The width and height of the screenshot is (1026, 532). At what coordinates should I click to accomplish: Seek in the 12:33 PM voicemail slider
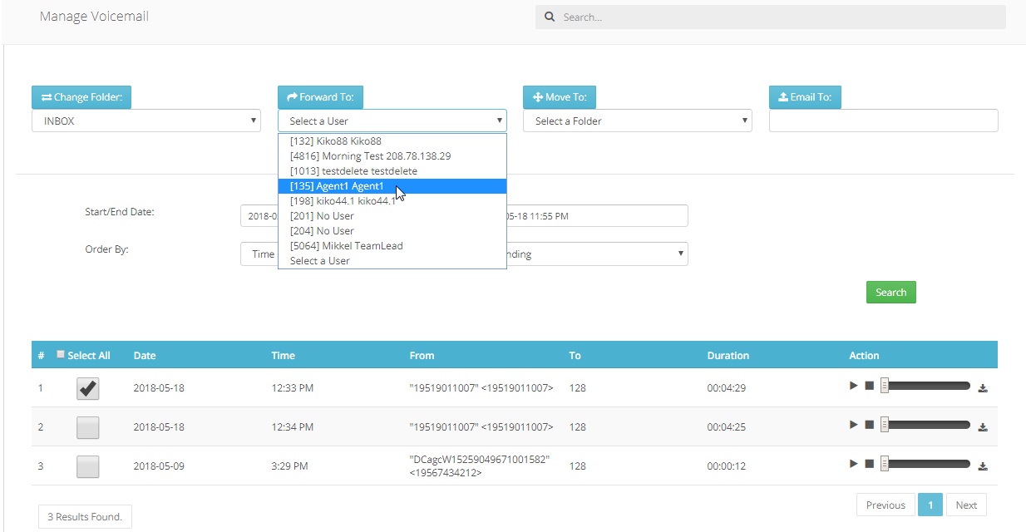click(926, 386)
